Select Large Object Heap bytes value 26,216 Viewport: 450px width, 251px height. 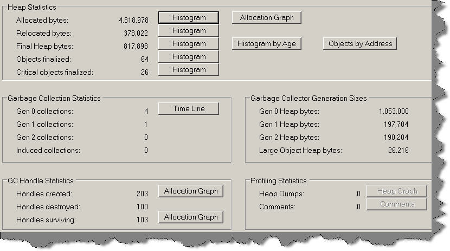coord(398,150)
